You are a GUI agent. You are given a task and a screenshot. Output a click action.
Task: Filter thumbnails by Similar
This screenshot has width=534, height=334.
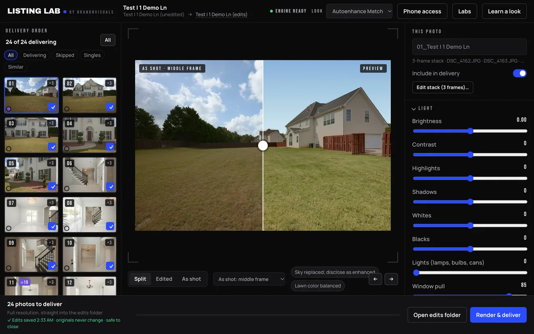click(x=16, y=67)
